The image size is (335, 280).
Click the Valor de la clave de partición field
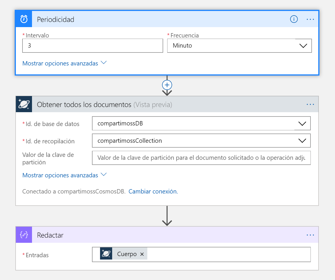(x=201, y=158)
